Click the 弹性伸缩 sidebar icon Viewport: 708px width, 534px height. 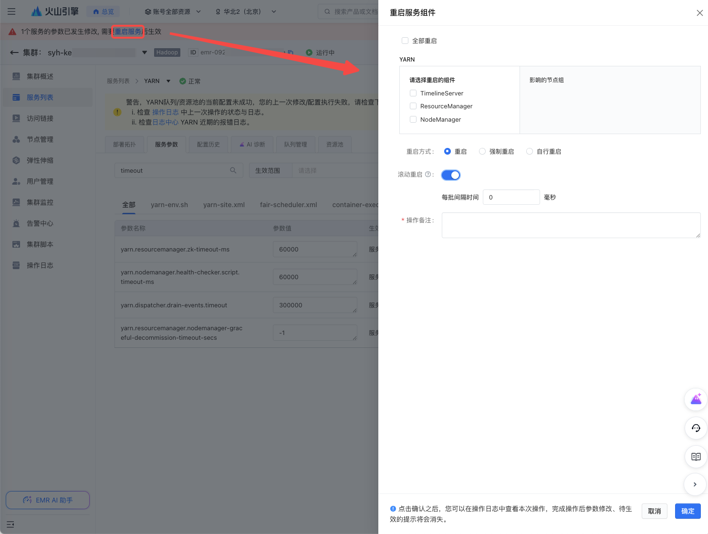click(16, 160)
